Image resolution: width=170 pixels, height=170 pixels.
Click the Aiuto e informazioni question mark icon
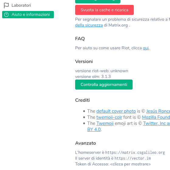point(6,15)
